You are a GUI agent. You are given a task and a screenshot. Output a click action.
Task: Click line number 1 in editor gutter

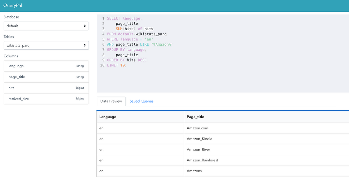click(103, 18)
